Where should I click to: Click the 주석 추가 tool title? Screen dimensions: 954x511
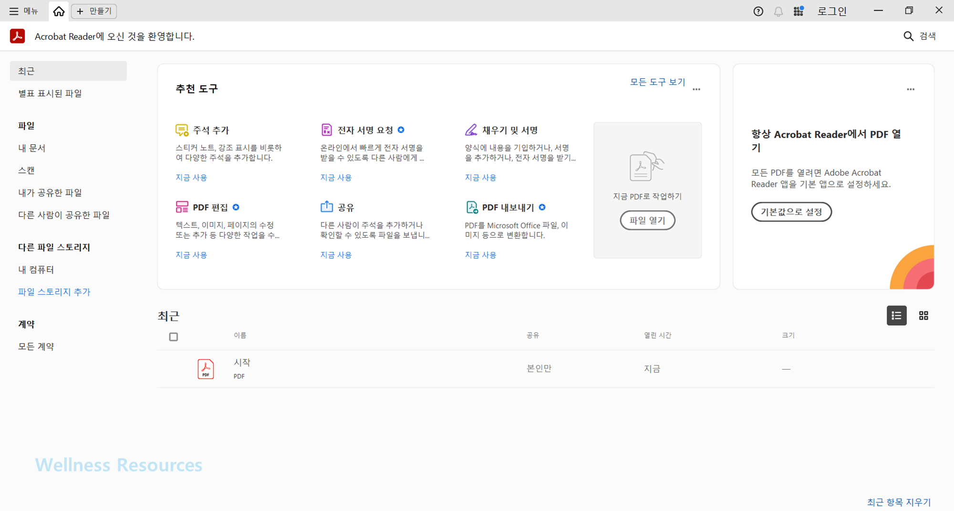pos(211,130)
